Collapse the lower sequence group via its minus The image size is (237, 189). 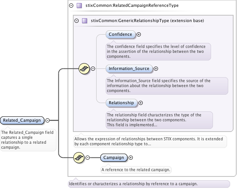tap(87, 157)
